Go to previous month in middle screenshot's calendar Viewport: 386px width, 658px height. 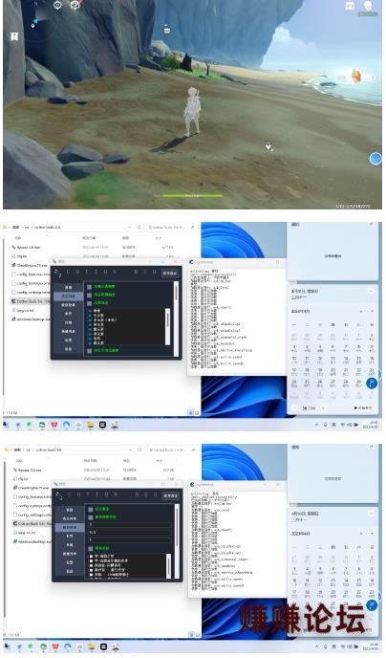[x=361, y=312]
